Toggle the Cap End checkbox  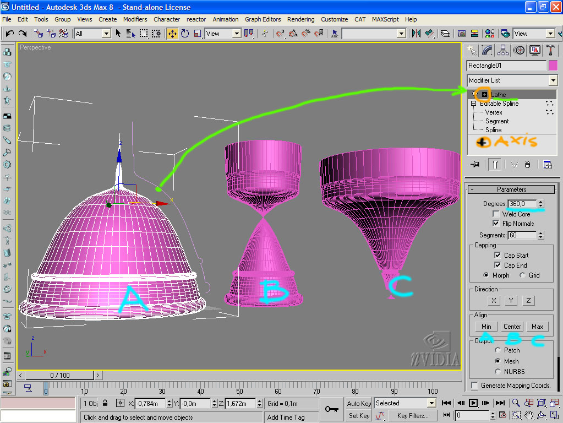(x=498, y=265)
